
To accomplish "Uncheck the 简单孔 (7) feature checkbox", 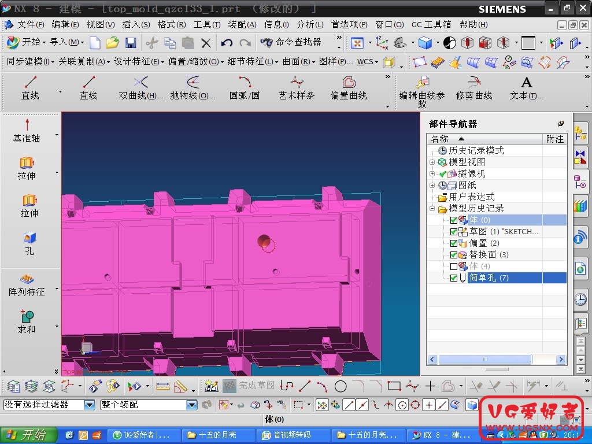I will (x=454, y=278).
